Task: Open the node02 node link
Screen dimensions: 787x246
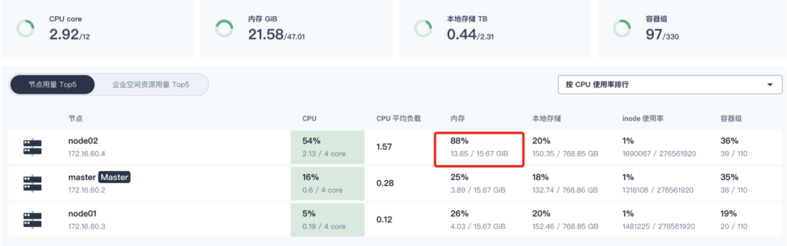Action: click(x=82, y=140)
